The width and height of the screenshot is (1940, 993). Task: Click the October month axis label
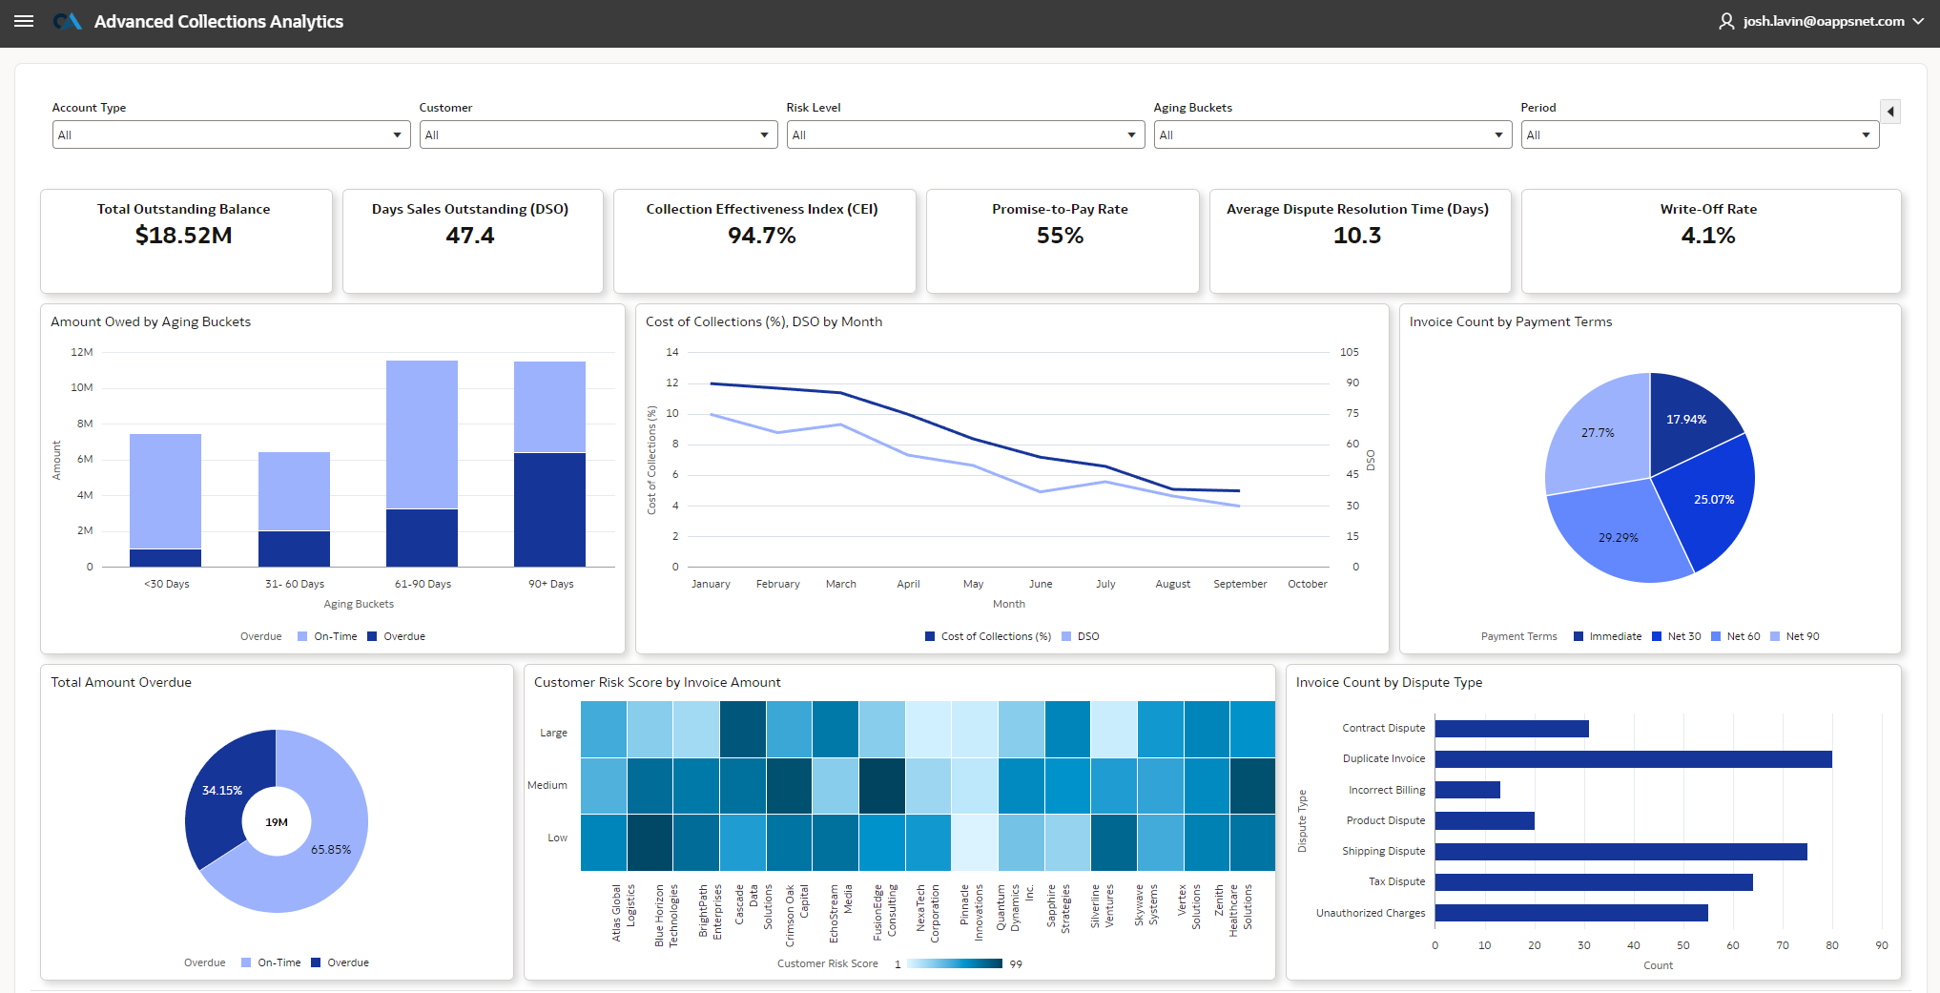1307,584
